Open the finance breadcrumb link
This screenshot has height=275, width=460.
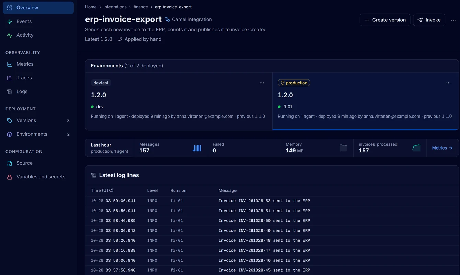pyautogui.click(x=141, y=7)
